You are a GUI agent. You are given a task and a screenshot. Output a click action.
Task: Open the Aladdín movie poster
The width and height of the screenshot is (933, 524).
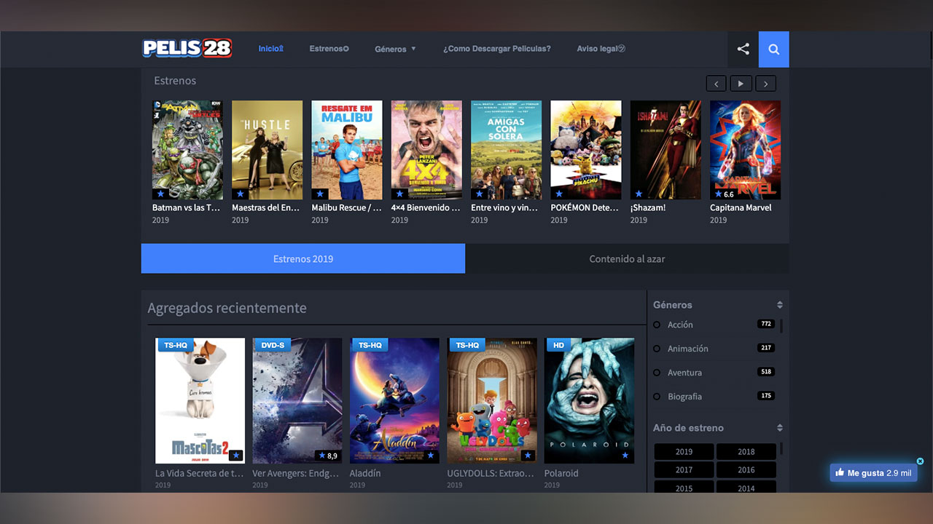(x=394, y=400)
